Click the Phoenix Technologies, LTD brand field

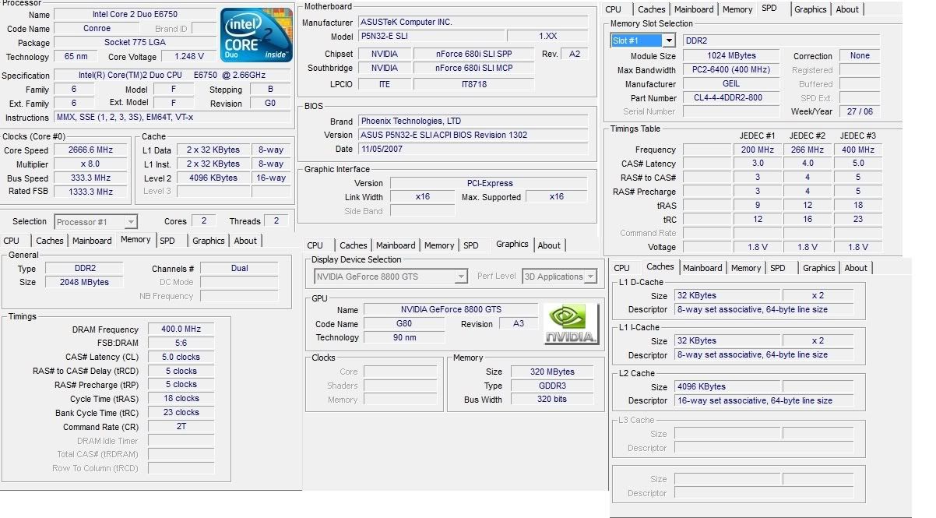point(473,122)
